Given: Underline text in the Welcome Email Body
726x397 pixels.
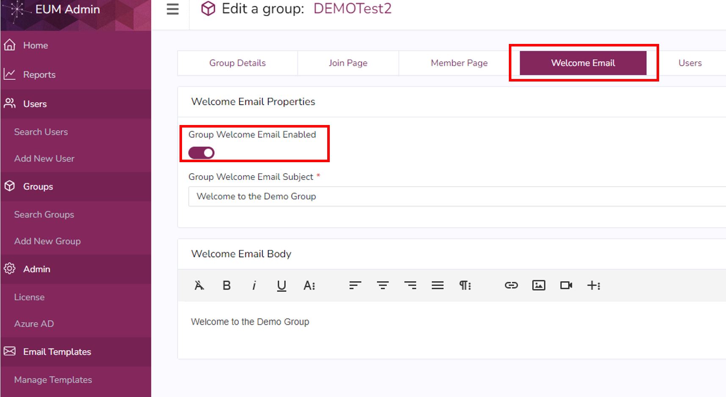Looking at the screenshot, I should point(281,285).
